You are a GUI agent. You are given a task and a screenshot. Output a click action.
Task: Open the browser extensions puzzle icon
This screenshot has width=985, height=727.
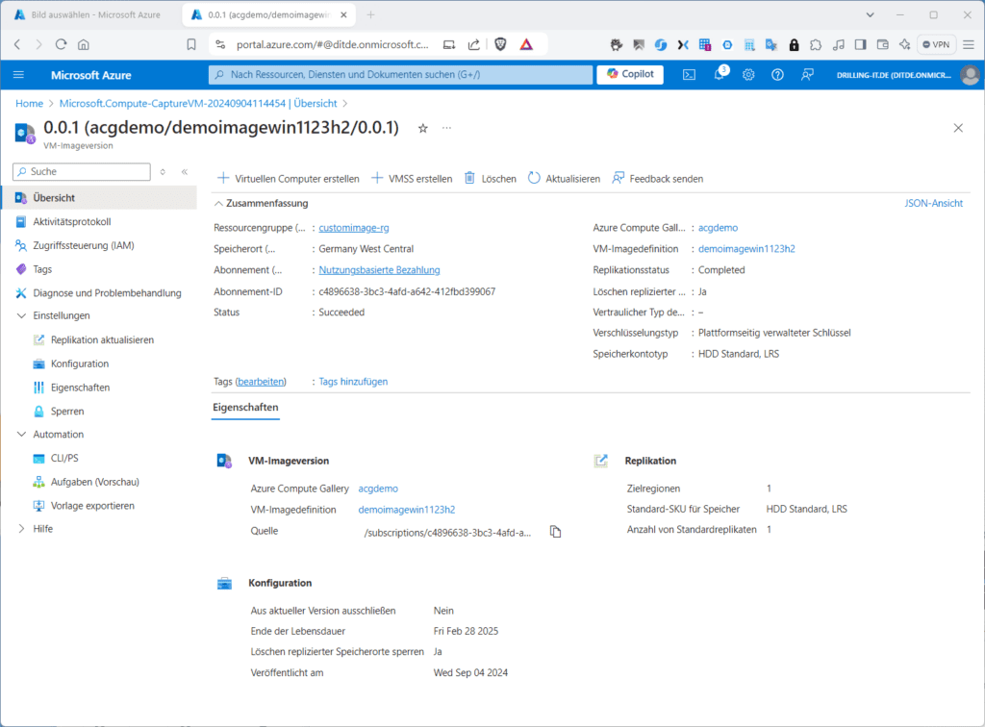[816, 44]
